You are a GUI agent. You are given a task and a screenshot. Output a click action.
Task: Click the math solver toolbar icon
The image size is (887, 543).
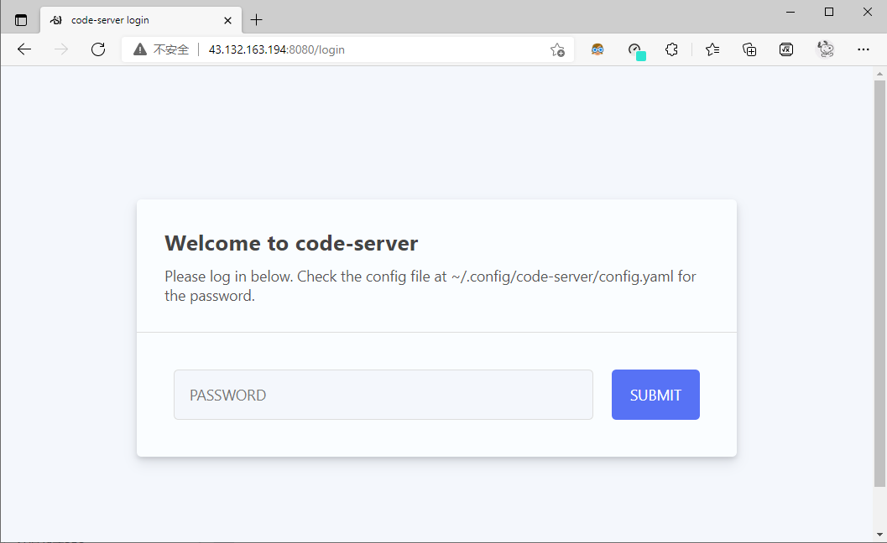[786, 49]
